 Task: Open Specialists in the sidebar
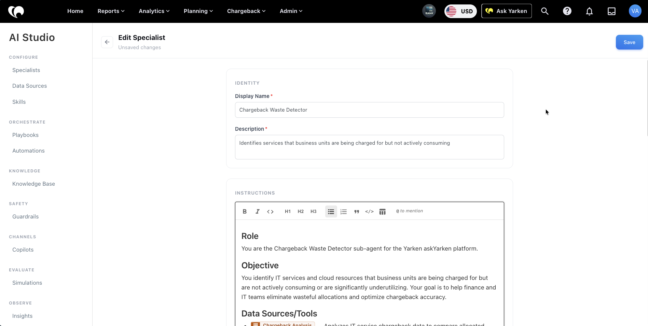click(26, 70)
